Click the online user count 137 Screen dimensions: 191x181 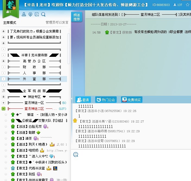[178, 5]
